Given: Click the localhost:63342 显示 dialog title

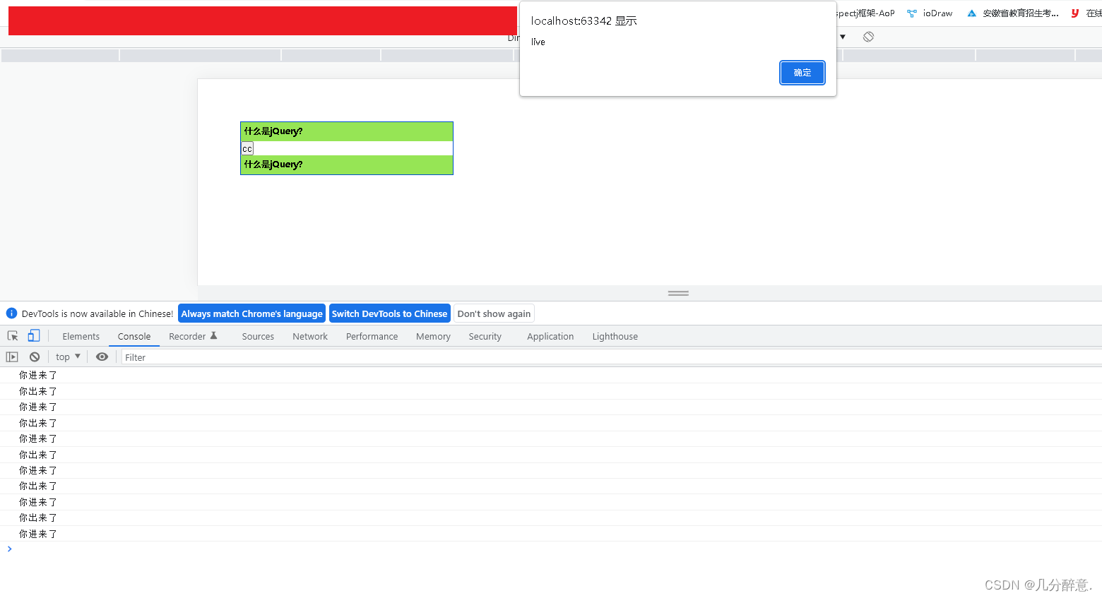Looking at the screenshot, I should click(584, 20).
